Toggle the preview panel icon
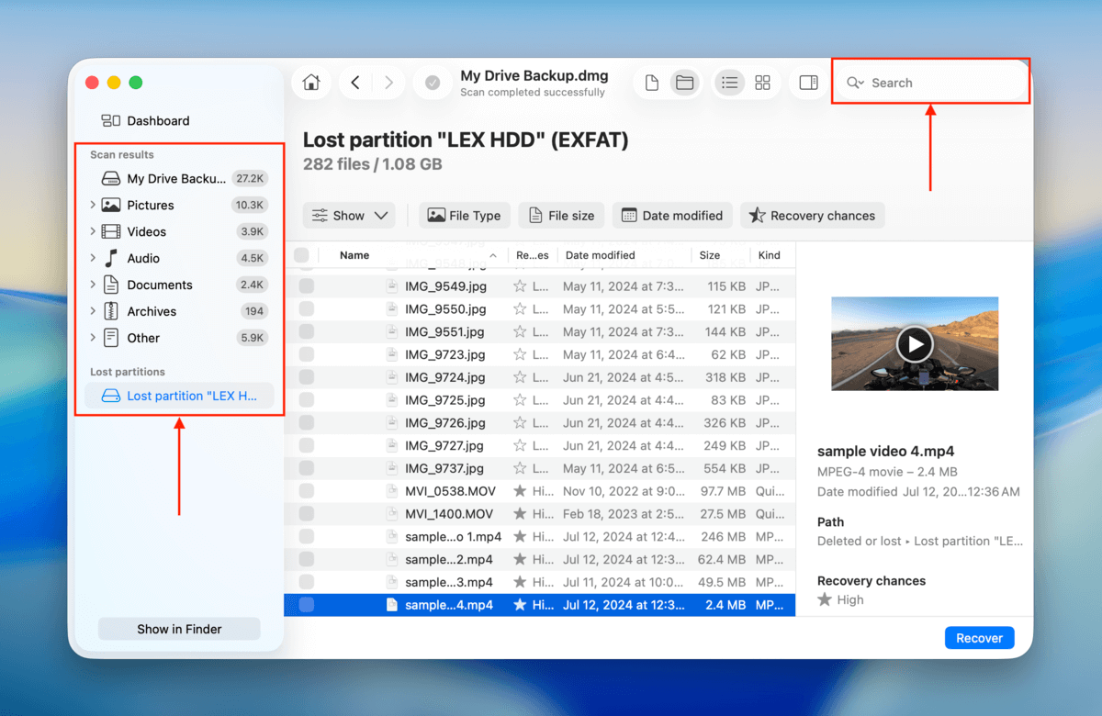1102x716 pixels. pos(807,82)
